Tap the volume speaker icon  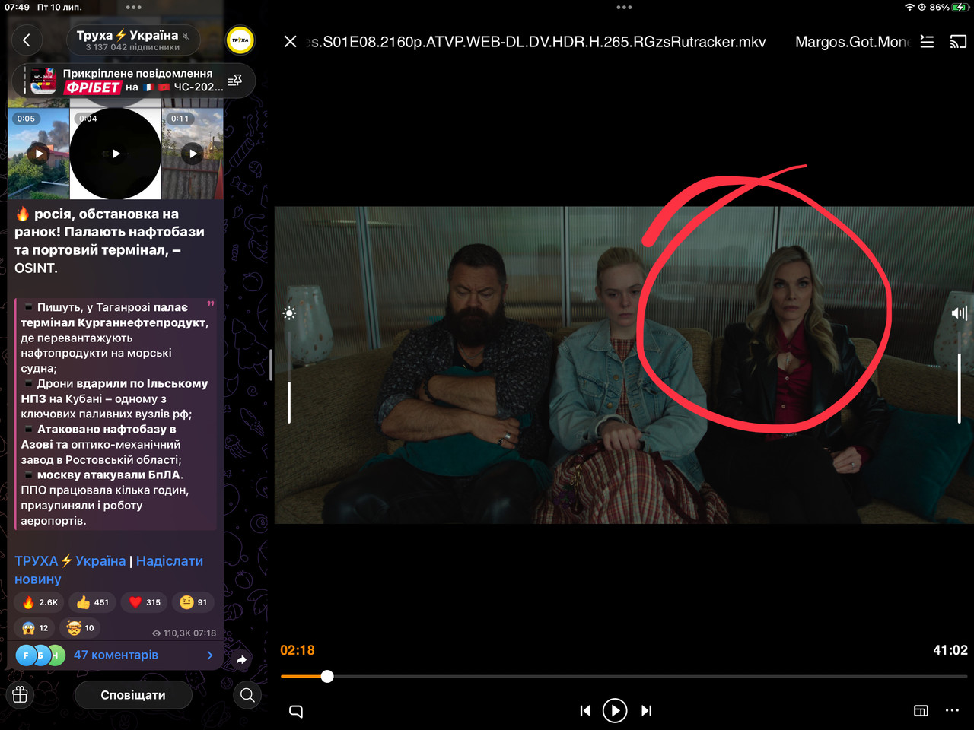[960, 313]
